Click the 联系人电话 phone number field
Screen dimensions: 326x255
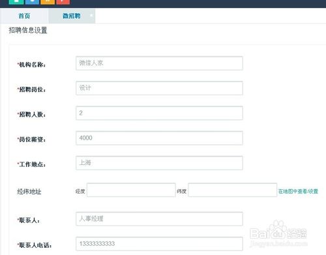click(x=159, y=244)
